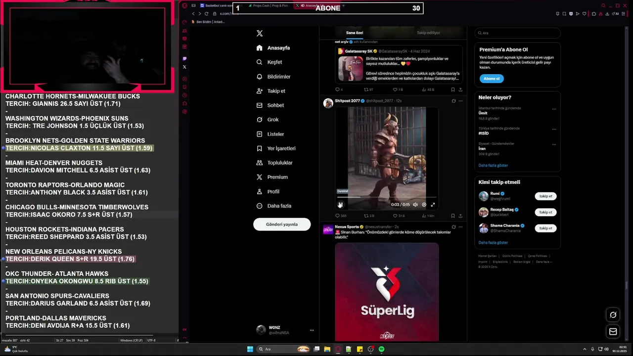The image size is (633, 356).
Task: Open Anasayfa (Home) in the X sidebar
Action: (273, 48)
